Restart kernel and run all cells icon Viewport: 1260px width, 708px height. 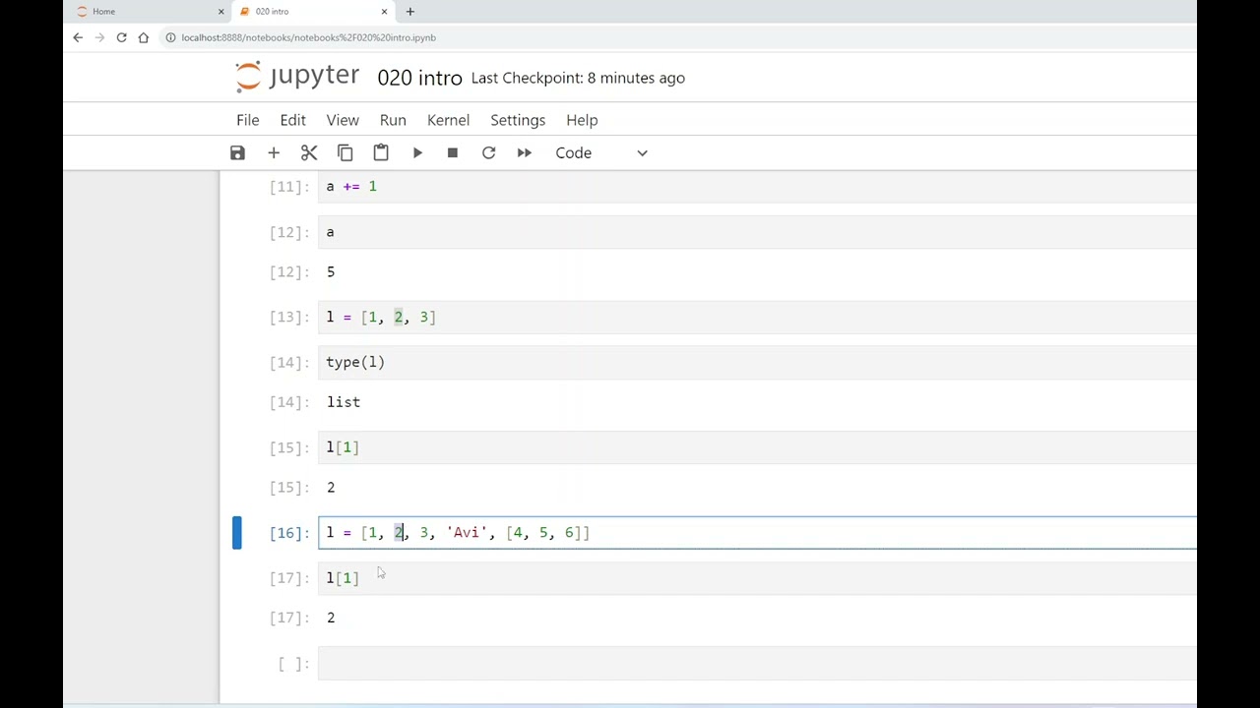(x=524, y=152)
